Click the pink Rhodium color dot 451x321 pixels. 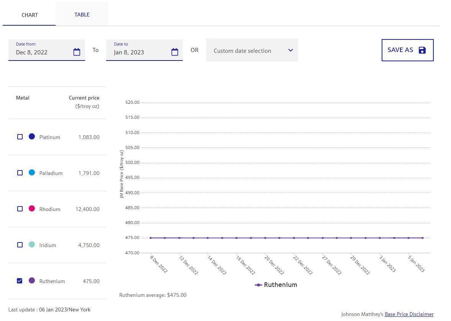coord(32,208)
